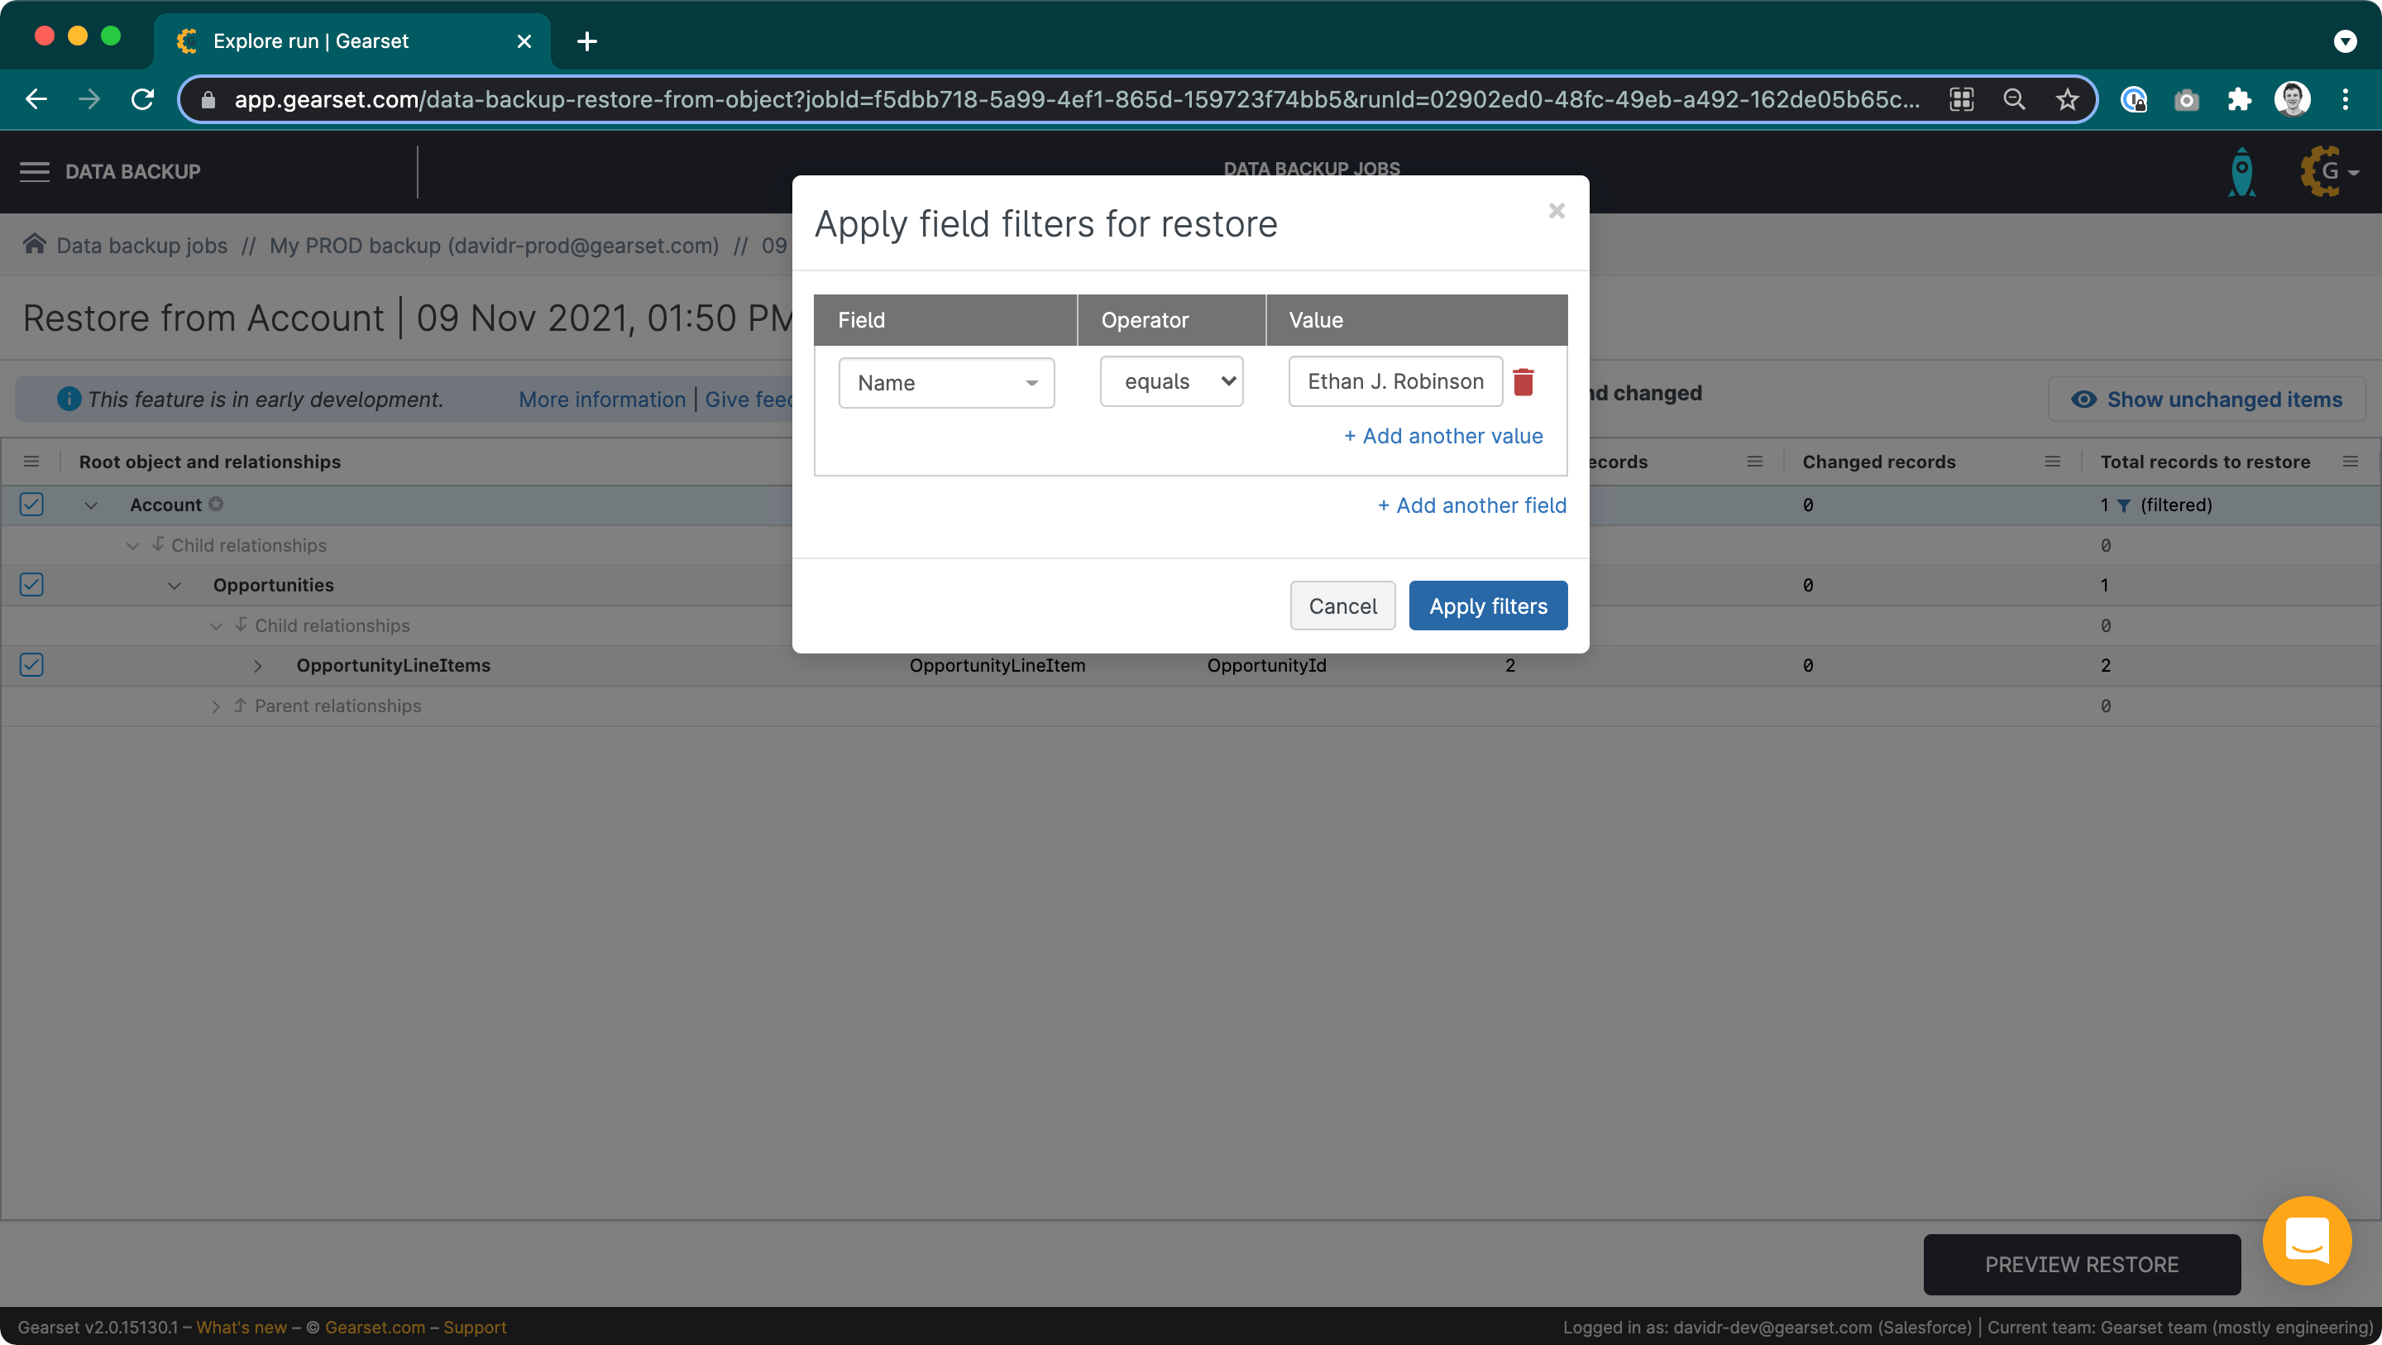Uncheck the OpportunityLineItems checkbox

[x=31, y=665]
